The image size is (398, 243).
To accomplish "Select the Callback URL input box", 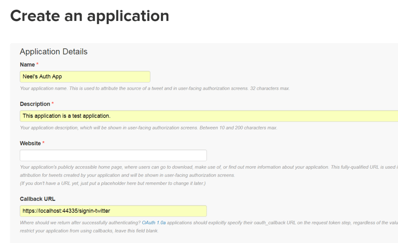I will coord(113,211).
